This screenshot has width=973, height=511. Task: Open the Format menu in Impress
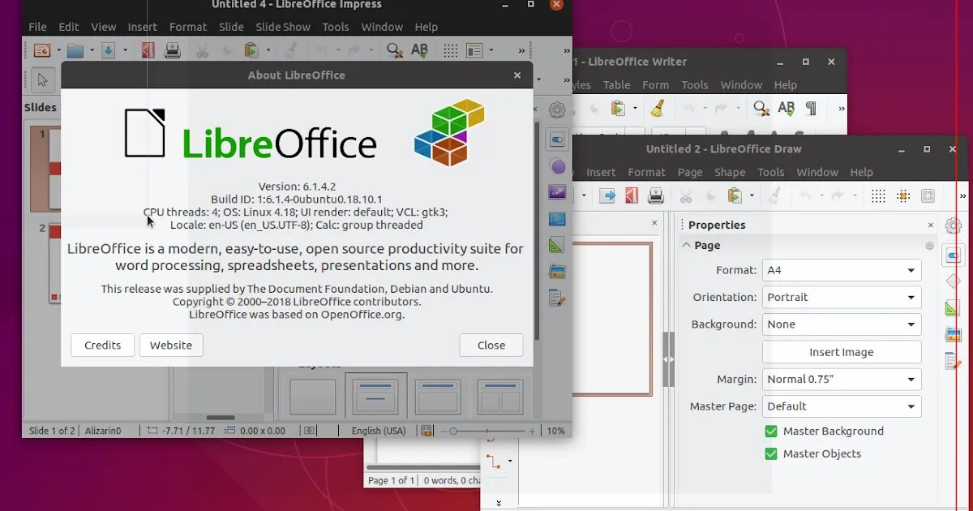click(188, 27)
